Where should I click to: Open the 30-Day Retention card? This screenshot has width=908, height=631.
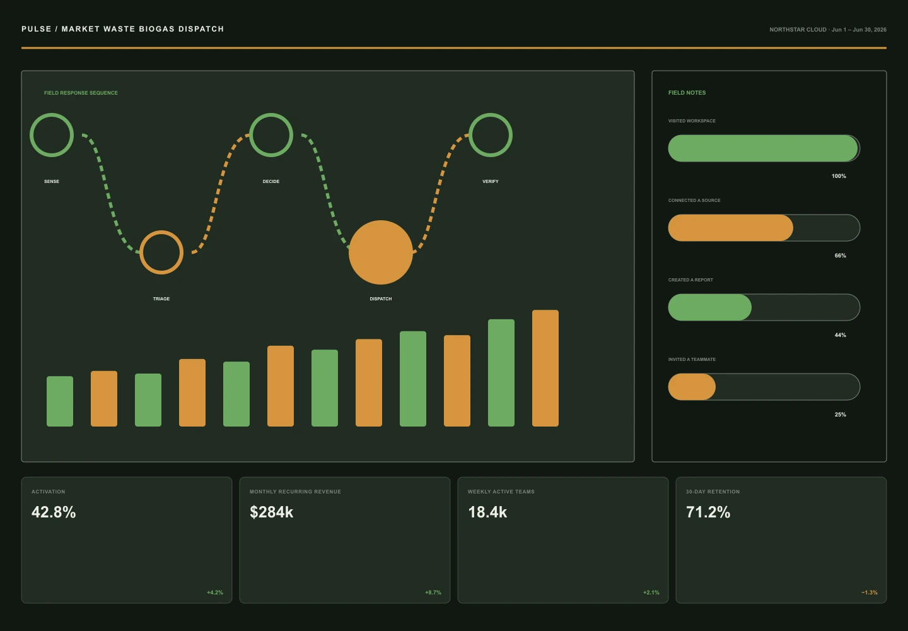[x=781, y=540]
